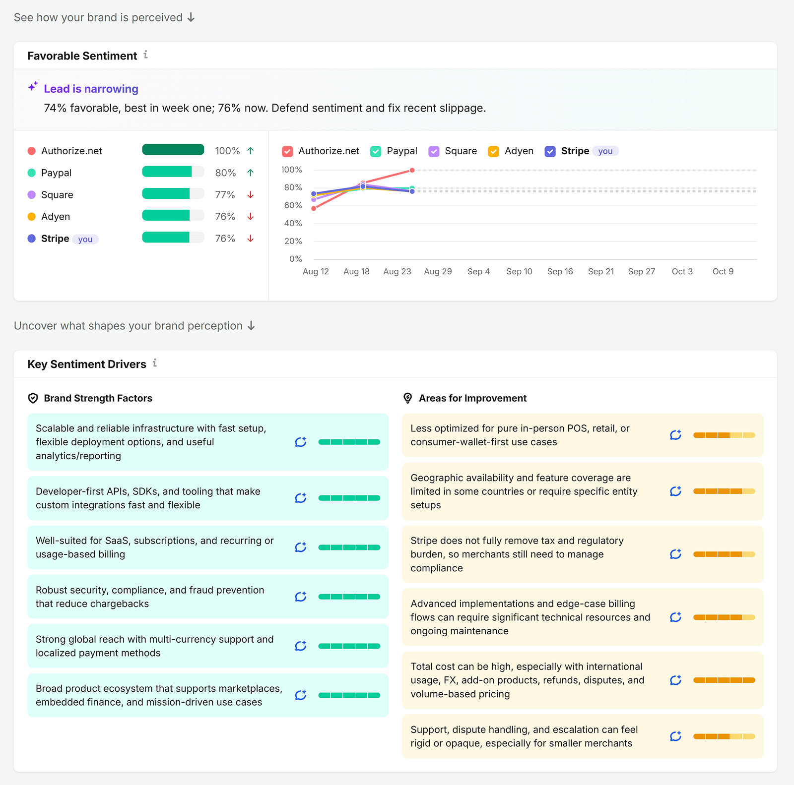This screenshot has width=794, height=785.
Task: Click info icon next to Key Sentiment Drivers
Action: [x=155, y=363]
